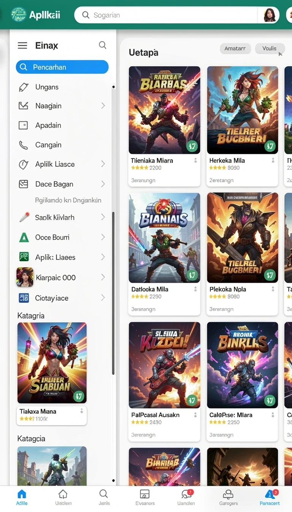
Task: Click the green Ooce Bourni triangle icon
Action: pos(24,238)
